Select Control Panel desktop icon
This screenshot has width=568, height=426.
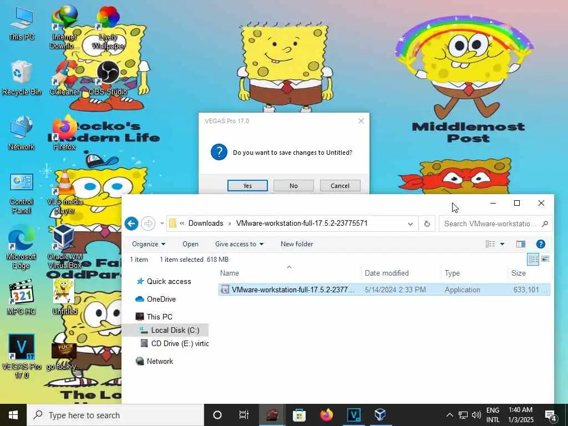(22, 192)
